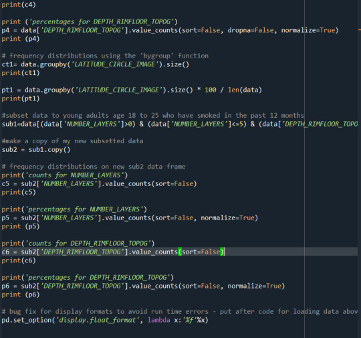Screen dimensions: 361x338
Task: Click the ct1= data.groupby line
Action: point(96,64)
